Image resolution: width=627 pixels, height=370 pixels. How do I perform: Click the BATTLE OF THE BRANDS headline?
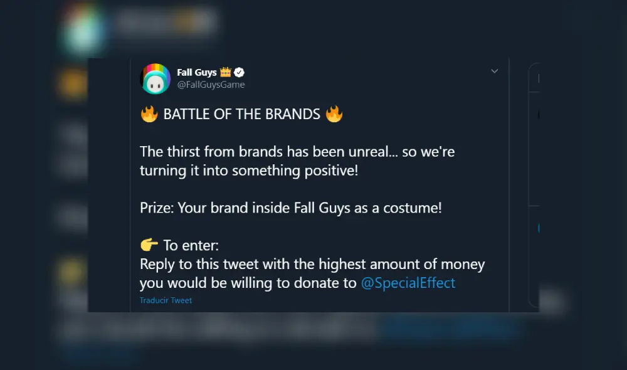coord(241,114)
